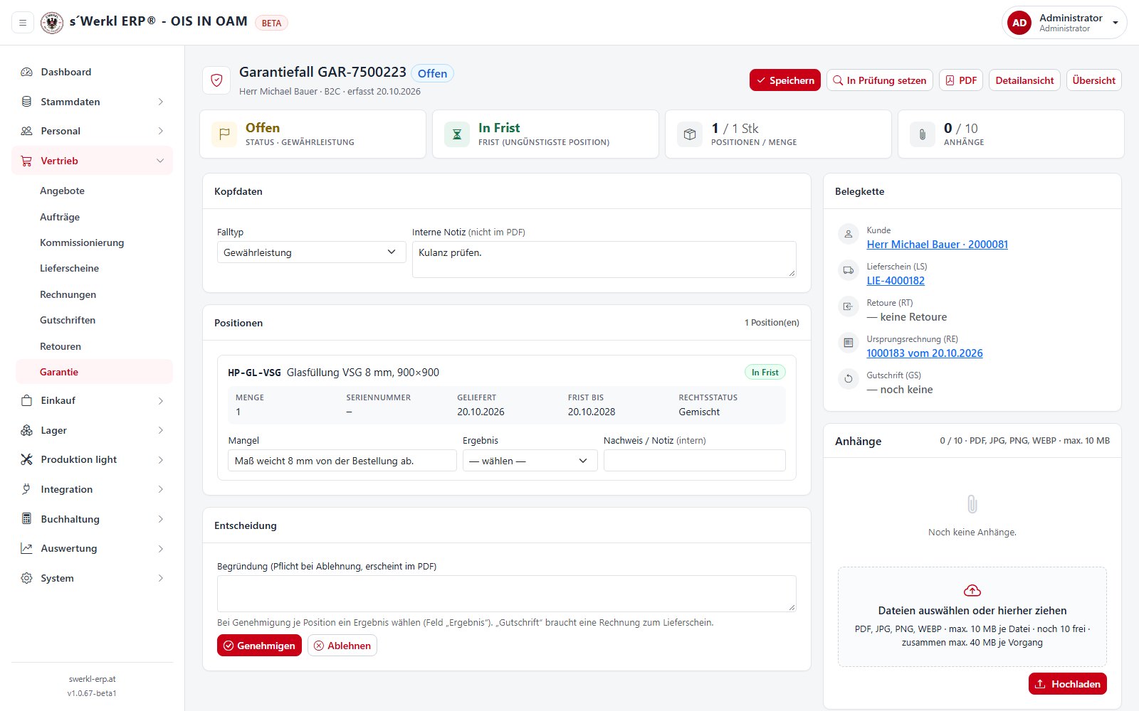Click the Buchhaltung calculator icon

click(26, 519)
